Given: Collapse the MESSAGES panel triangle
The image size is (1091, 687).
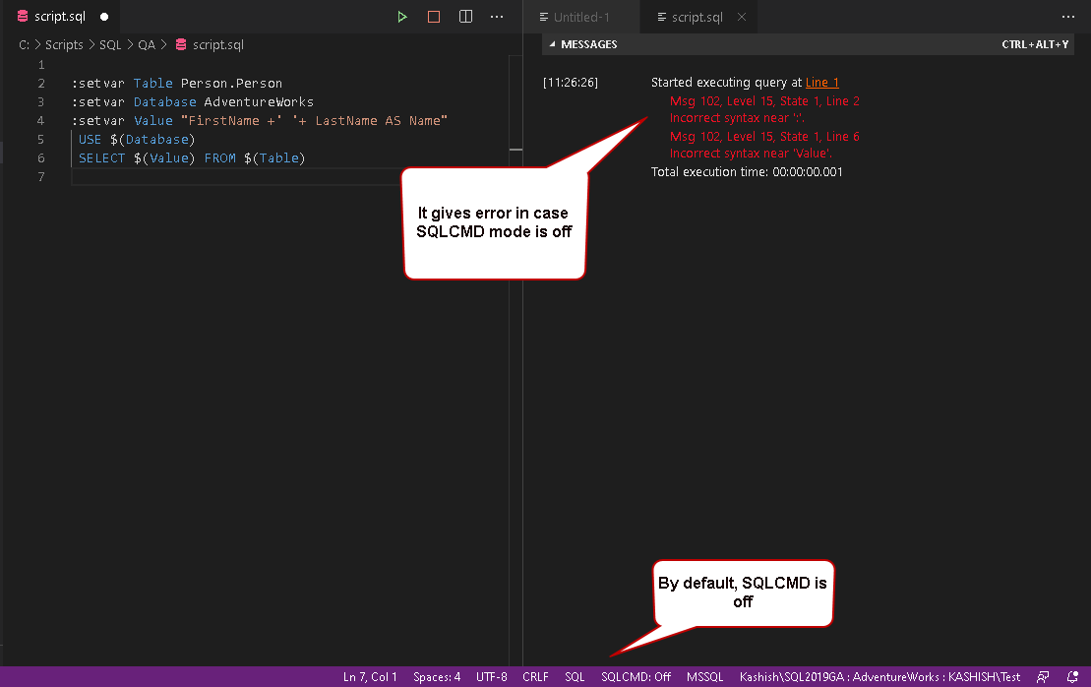Looking at the screenshot, I should pyautogui.click(x=553, y=44).
